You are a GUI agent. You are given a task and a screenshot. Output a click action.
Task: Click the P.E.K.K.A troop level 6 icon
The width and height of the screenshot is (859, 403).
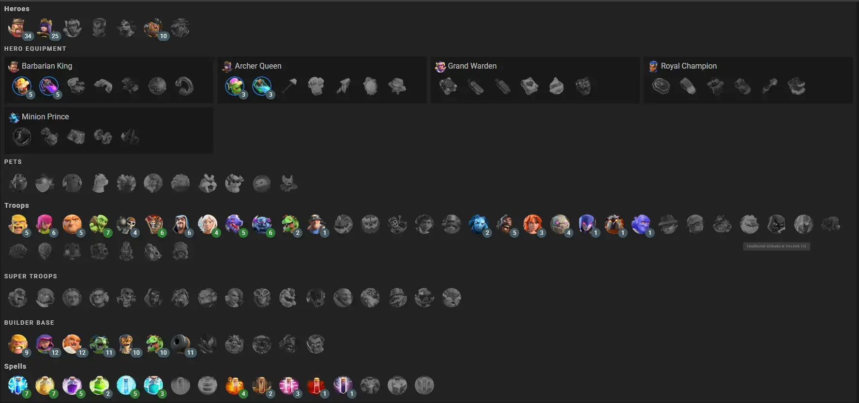tap(261, 224)
